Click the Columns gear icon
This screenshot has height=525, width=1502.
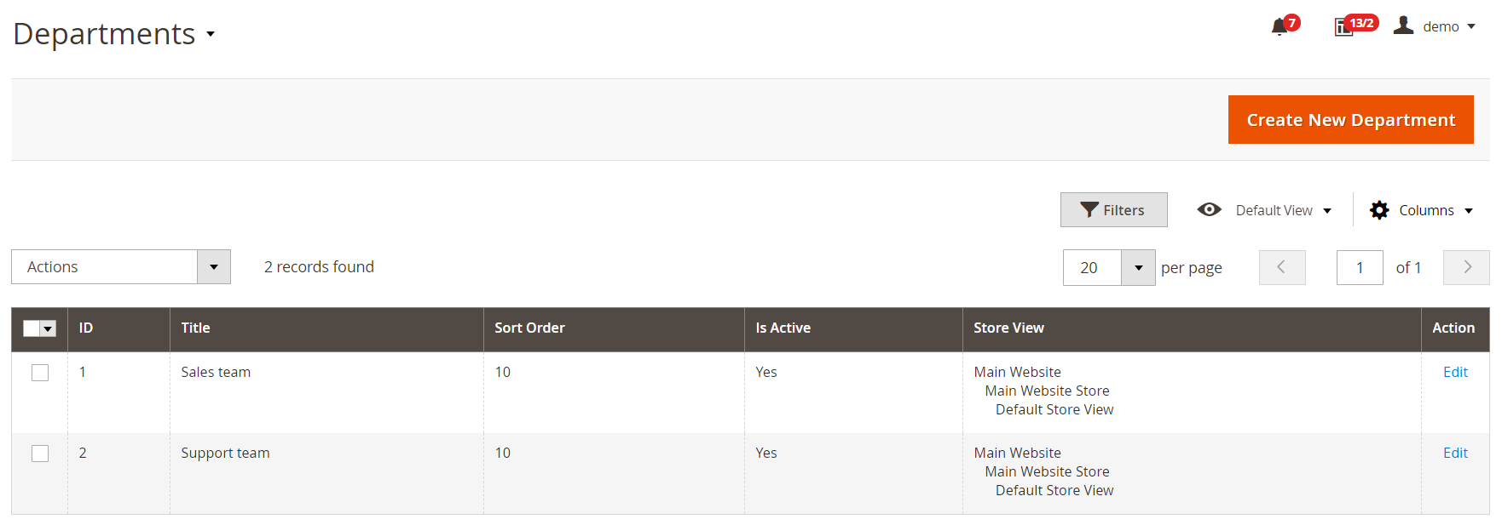coord(1379,210)
